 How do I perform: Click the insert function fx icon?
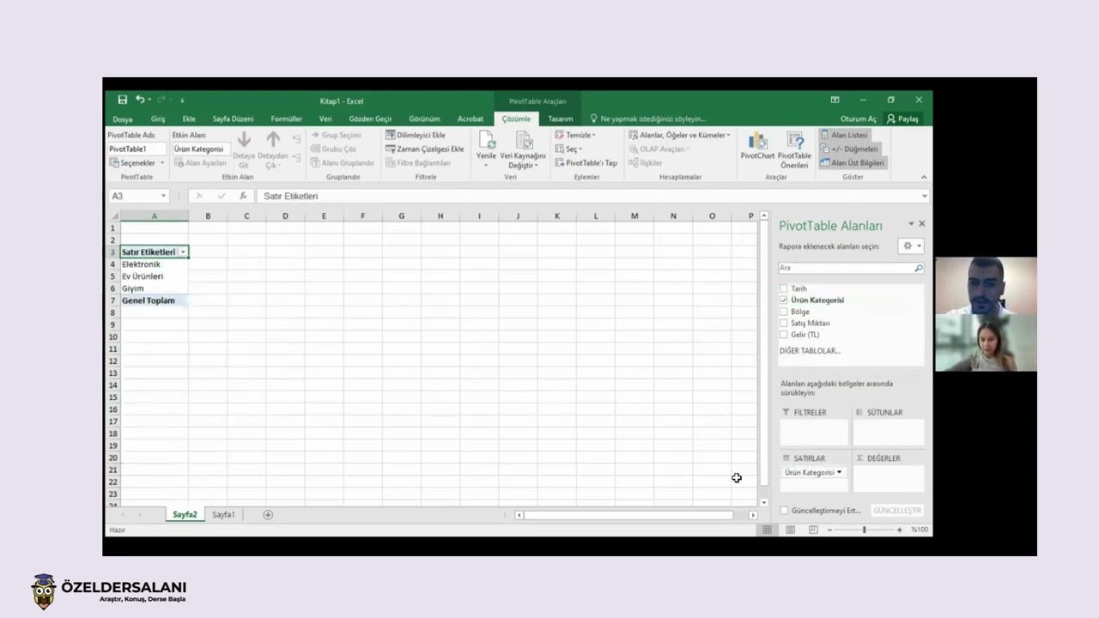tap(243, 196)
